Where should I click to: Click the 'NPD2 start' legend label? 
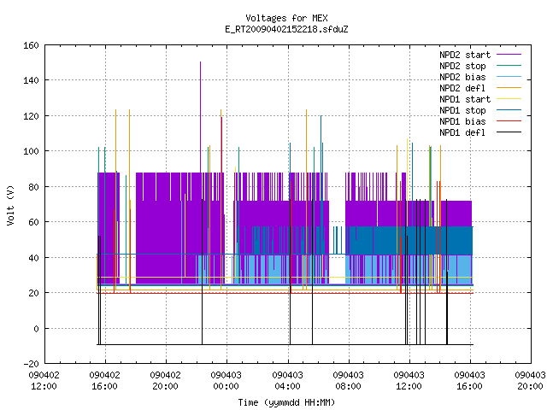[x=465, y=55]
